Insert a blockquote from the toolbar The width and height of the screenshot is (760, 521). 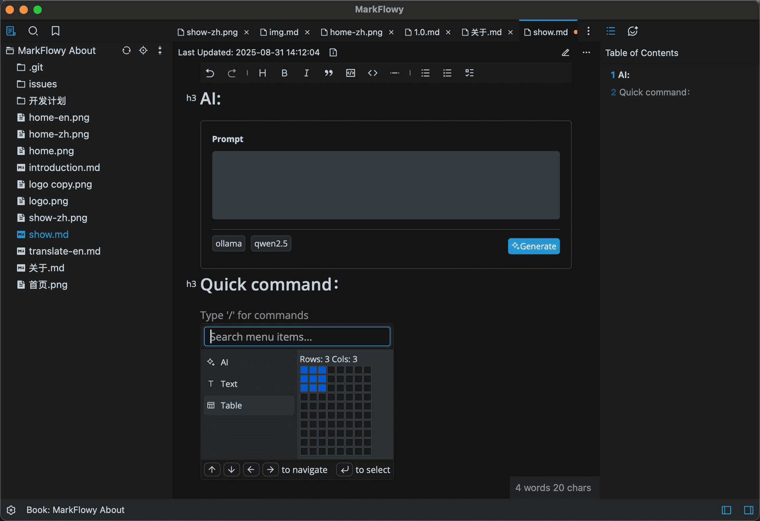tap(328, 73)
